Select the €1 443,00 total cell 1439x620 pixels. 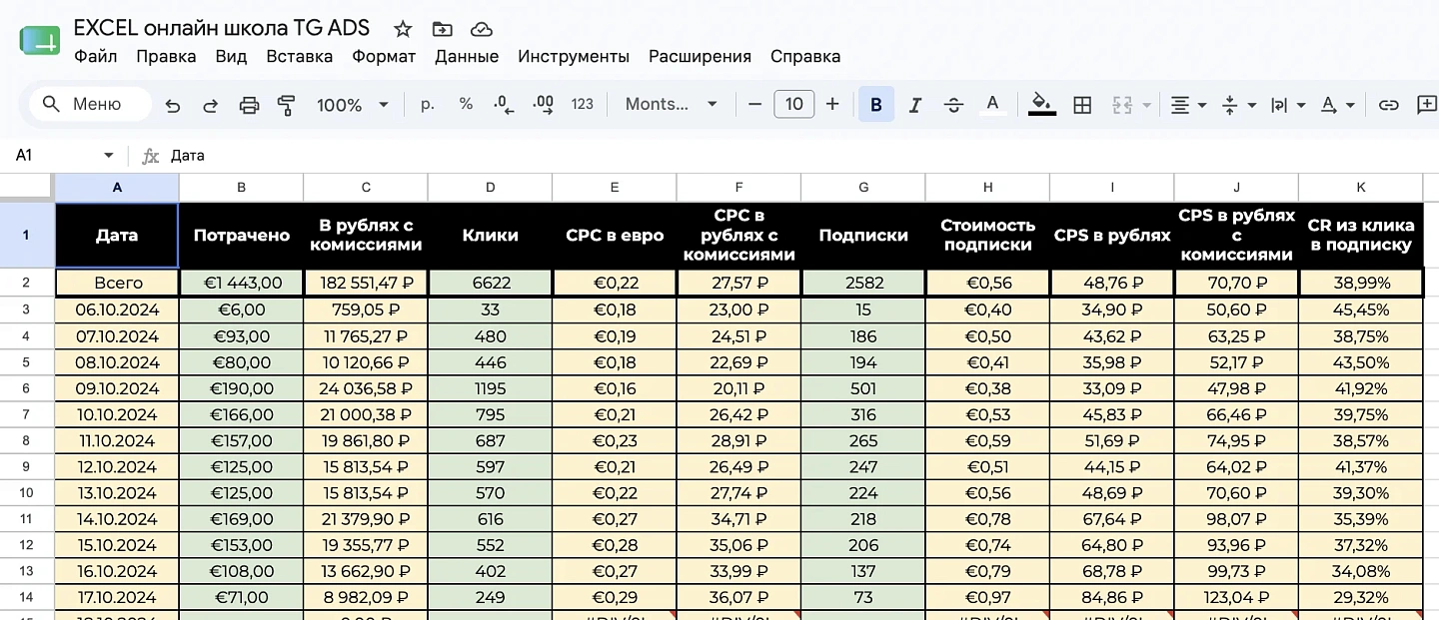point(241,283)
